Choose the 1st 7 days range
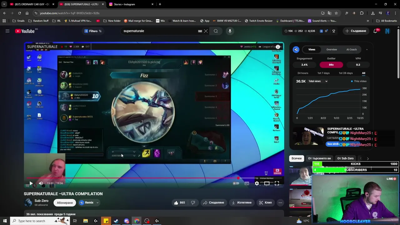This screenshot has width=400, height=225. (x=323, y=73)
